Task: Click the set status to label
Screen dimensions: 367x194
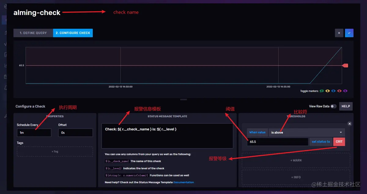Action: (x=321, y=142)
